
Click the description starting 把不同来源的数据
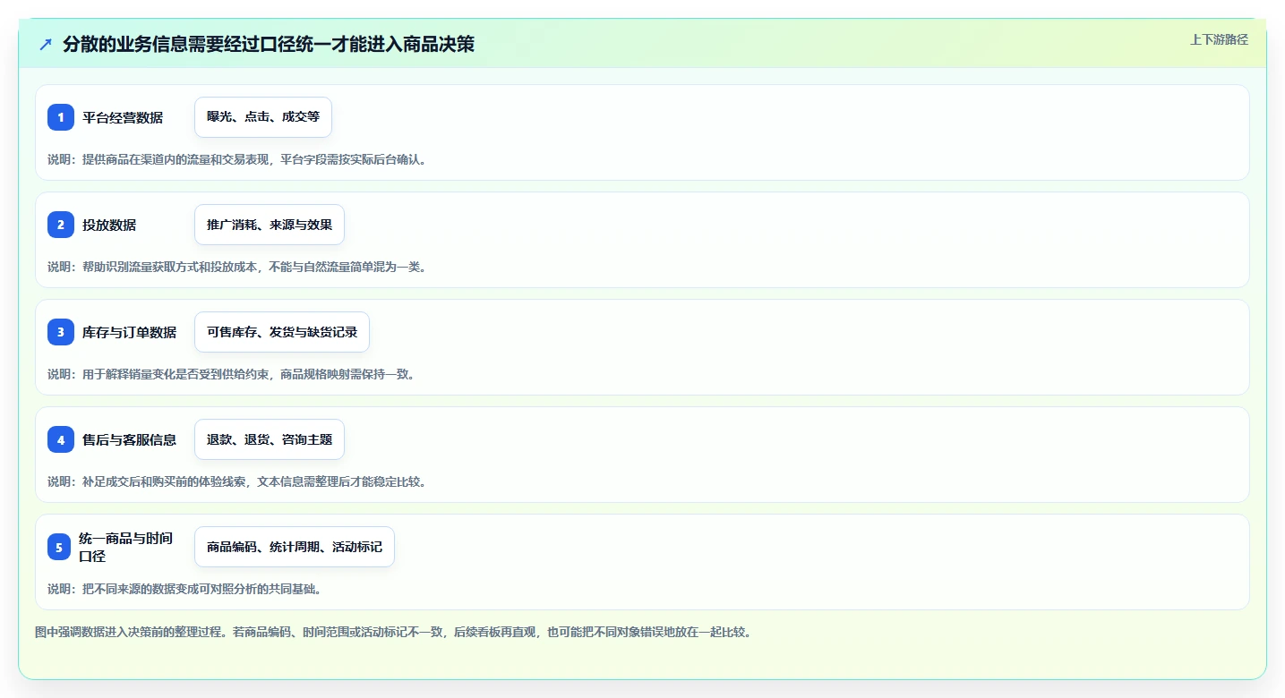pyautogui.click(x=184, y=589)
